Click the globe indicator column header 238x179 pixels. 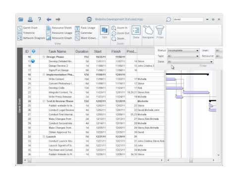[x=34, y=51]
